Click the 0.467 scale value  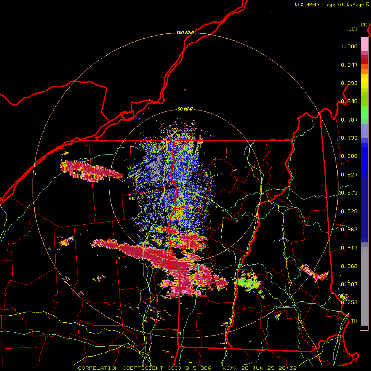coord(349,230)
